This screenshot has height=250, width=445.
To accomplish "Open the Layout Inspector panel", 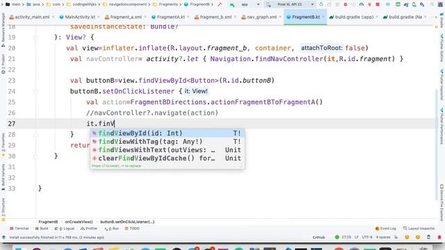I will pos(419,228).
